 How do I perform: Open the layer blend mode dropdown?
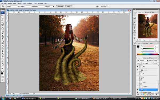pos(142,61)
